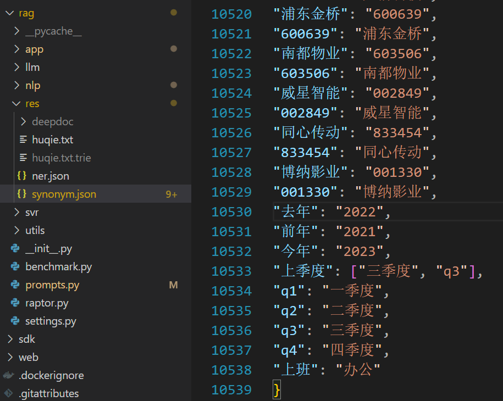
Task: Click the value "2022" in the editor
Action: pos(360,212)
